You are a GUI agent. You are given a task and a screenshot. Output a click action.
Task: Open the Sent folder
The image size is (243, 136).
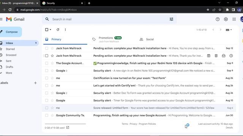[x=8, y=61]
